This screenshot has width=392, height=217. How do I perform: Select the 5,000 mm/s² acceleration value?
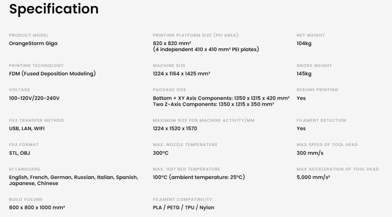313,177
